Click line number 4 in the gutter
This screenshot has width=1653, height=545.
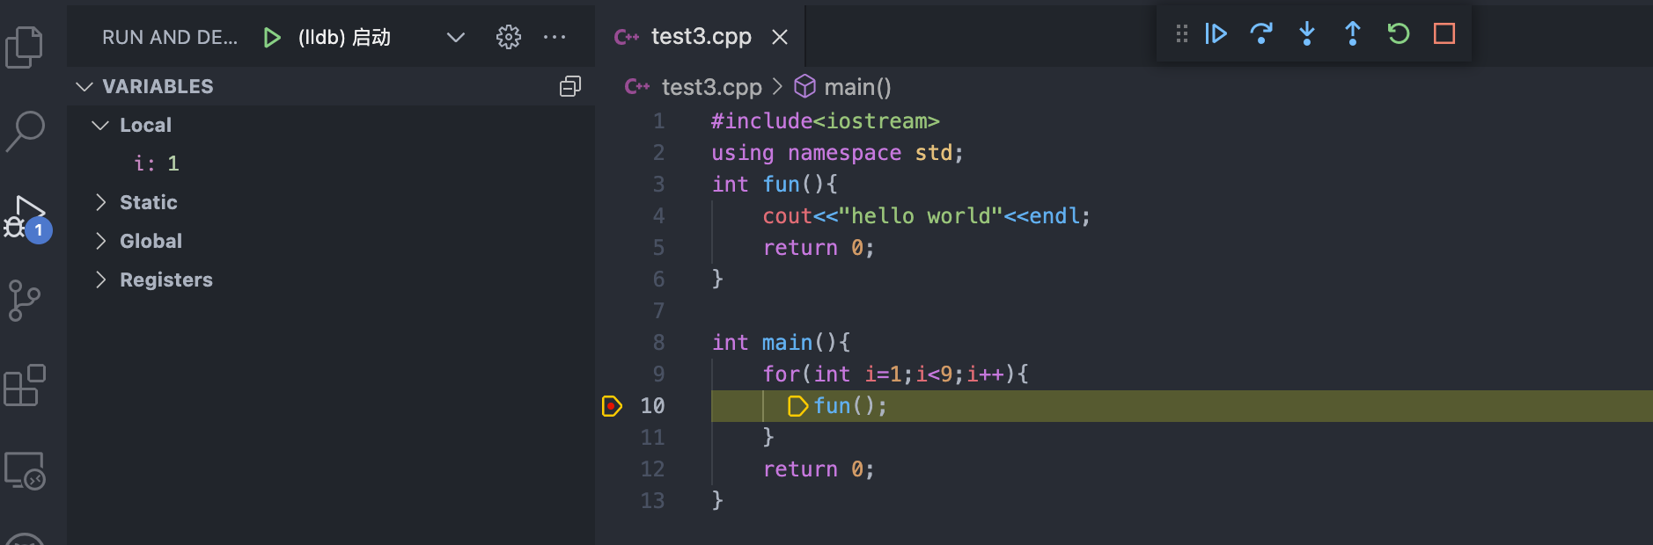[658, 216]
